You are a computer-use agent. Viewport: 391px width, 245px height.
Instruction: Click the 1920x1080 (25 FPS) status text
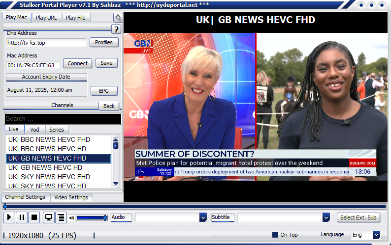tap(42, 235)
